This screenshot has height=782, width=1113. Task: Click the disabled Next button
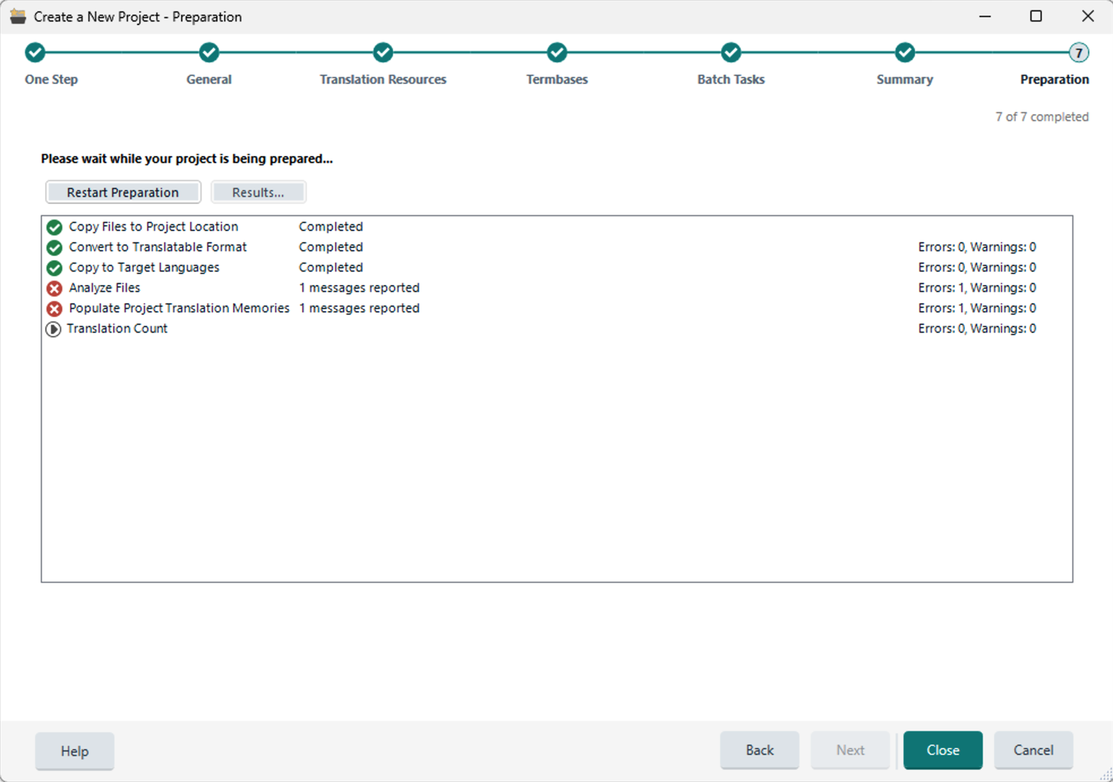(850, 750)
